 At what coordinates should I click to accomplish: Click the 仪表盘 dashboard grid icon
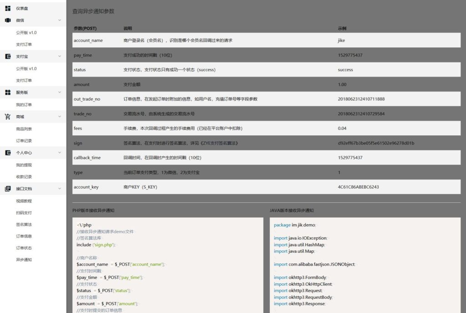tap(8, 8)
